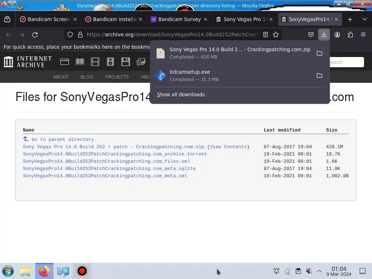Screen dimensions: 372x279
Task: Switch to the Bandicam Survey tab
Action: pos(179,19)
